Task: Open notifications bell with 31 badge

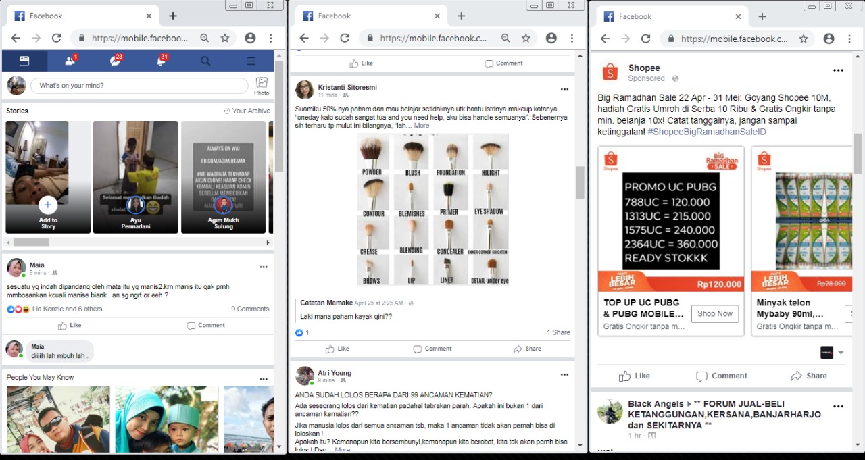Action: [161, 61]
